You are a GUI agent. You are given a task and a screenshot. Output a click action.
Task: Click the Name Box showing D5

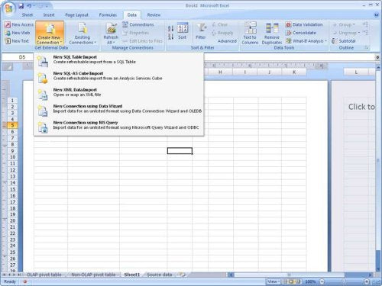[x=18, y=57]
